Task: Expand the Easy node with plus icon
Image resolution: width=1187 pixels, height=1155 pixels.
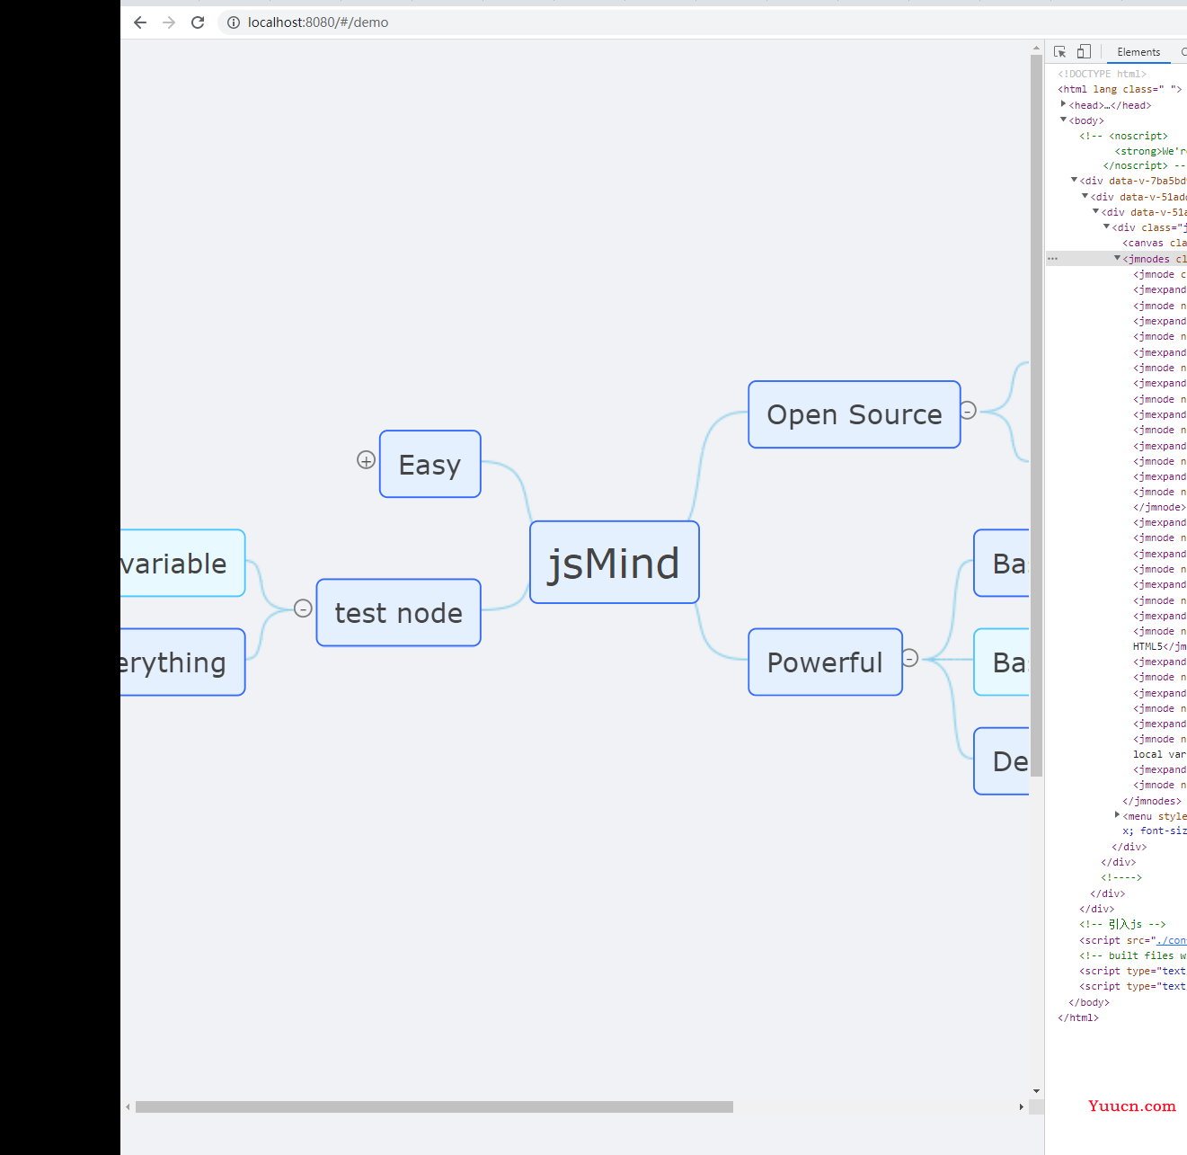Action: pyautogui.click(x=366, y=460)
